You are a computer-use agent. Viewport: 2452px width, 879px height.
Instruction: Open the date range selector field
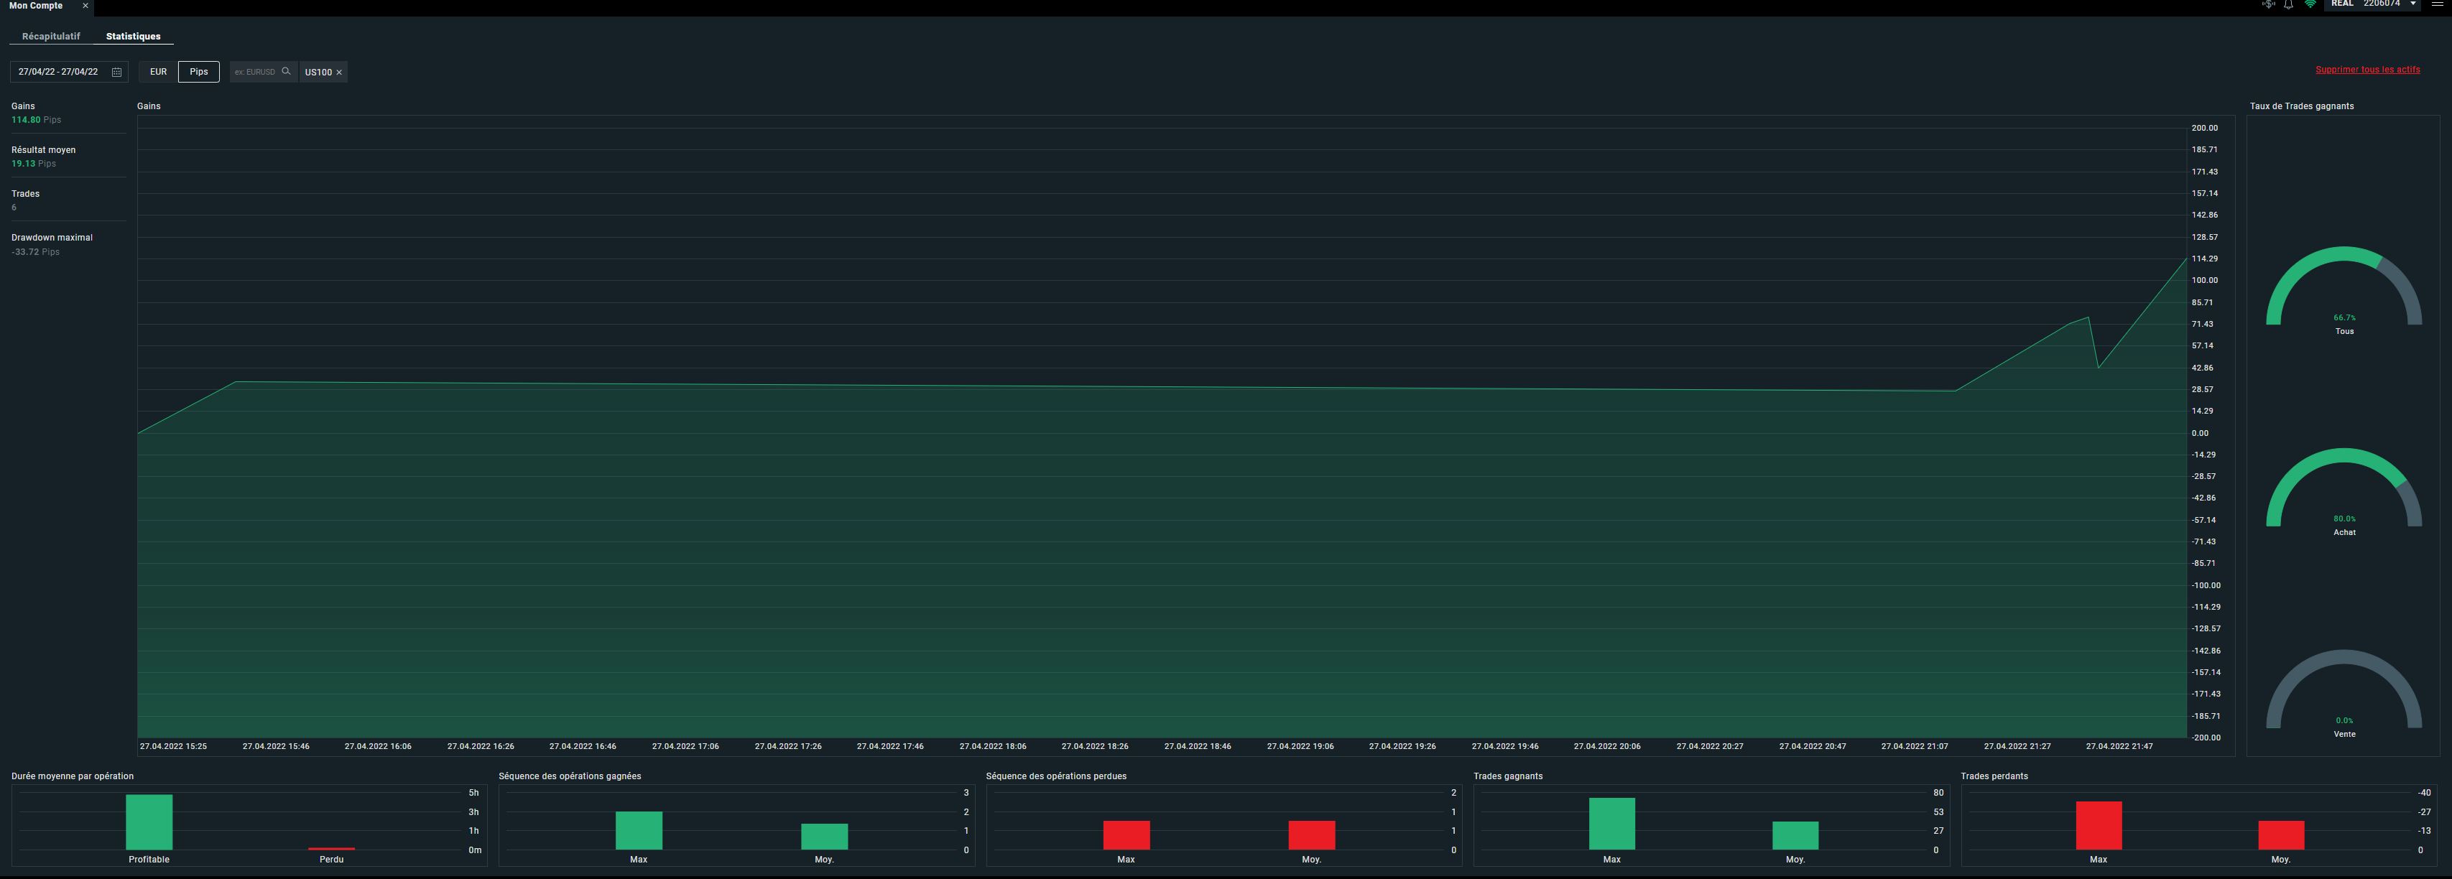click(59, 73)
